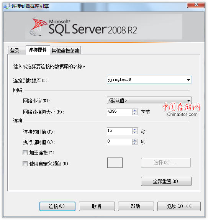208x220 pixels.
Task: Increase connection timeout with up arrow
Action: 135,130
